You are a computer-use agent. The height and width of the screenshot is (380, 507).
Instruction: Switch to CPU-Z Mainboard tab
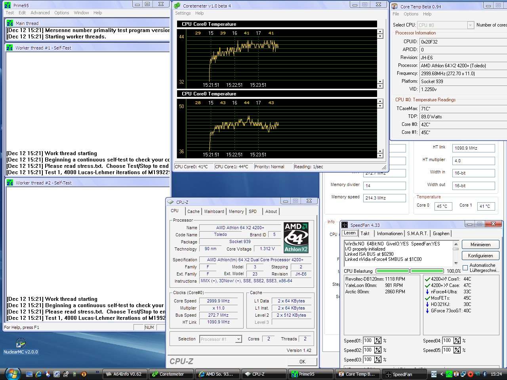click(x=214, y=211)
